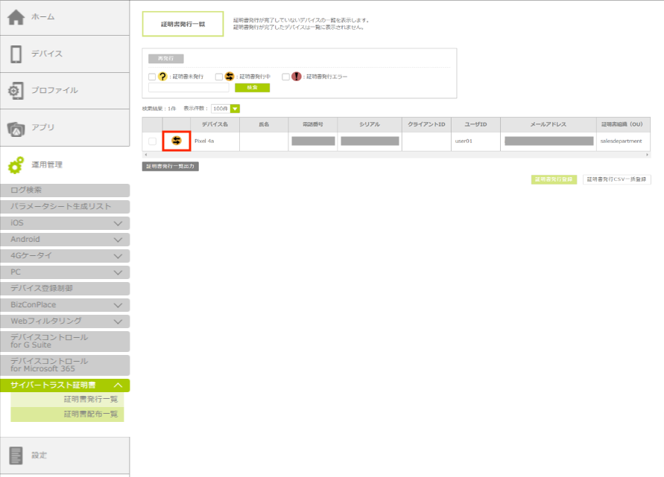Select the Pixel 4a row checkbox
Screen dimensions: 664x477
[x=152, y=141]
